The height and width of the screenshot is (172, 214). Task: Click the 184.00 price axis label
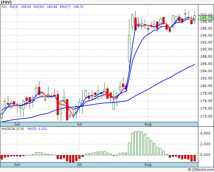206,71
